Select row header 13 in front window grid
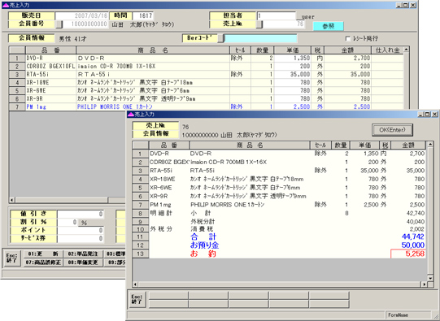The width and height of the screenshot is (440, 321). (x=141, y=254)
